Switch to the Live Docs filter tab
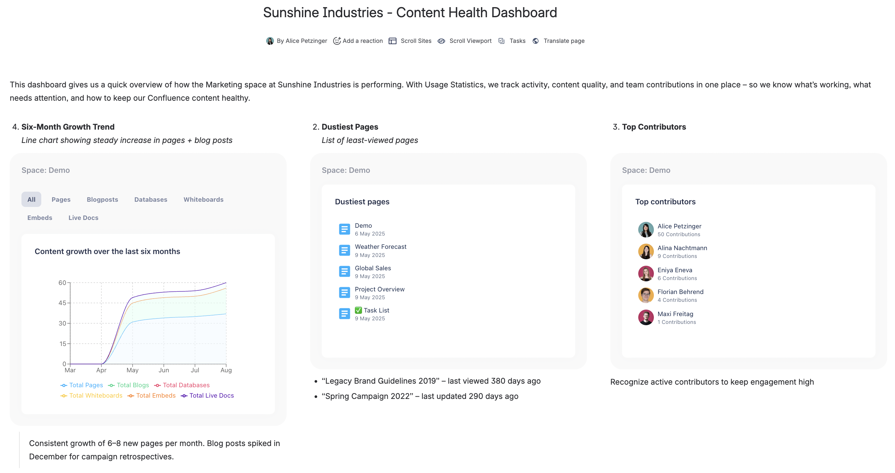The width and height of the screenshot is (895, 473). coord(84,218)
